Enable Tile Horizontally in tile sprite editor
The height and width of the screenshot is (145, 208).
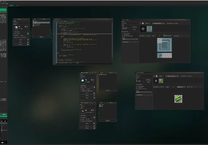coord(123,33)
